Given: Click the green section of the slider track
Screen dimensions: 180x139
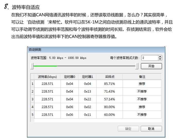Looking at the screenshot, I should 45,66.
